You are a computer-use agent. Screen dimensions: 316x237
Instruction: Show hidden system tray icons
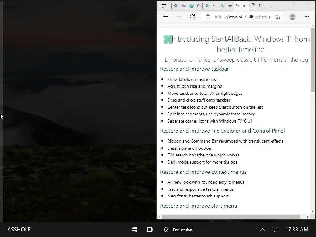tap(262, 230)
